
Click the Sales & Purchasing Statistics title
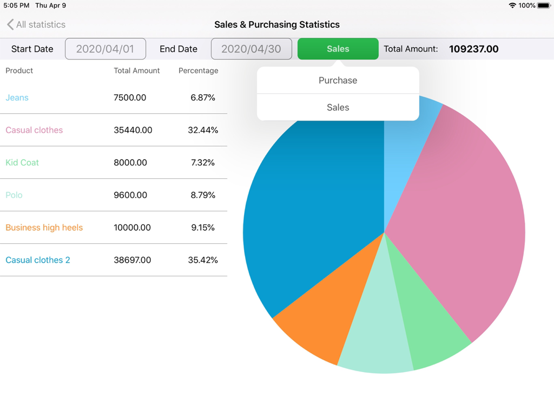coord(276,24)
